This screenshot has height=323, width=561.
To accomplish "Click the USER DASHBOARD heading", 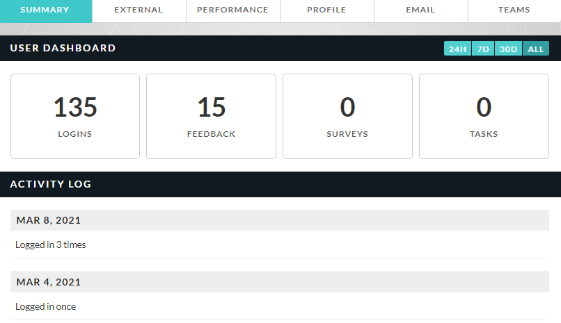I will point(63,48).
